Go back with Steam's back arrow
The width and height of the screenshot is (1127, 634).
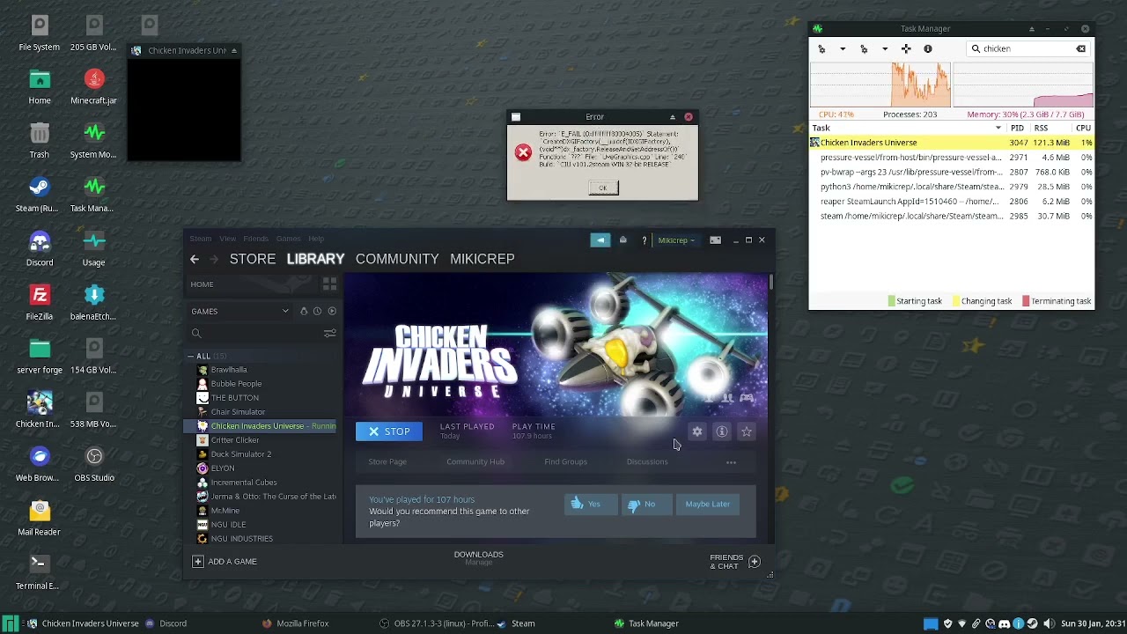(195, 259)
